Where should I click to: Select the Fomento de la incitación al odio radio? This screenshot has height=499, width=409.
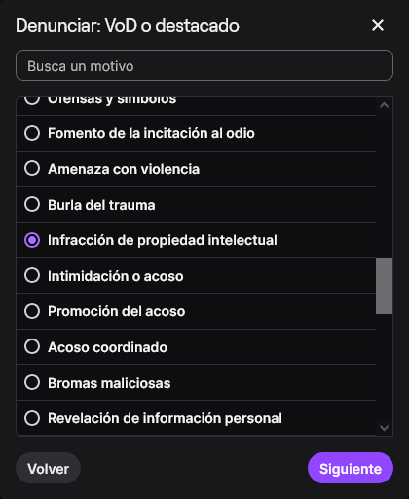point(32,133)
